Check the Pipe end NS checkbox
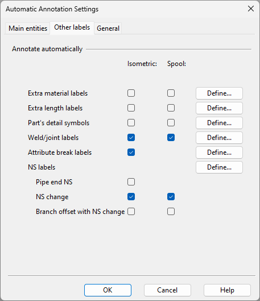 131,182
